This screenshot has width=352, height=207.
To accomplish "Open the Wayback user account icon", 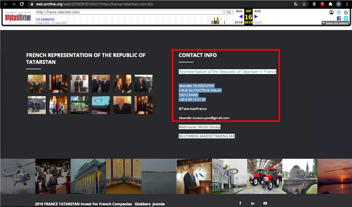I will pos(331,12).
